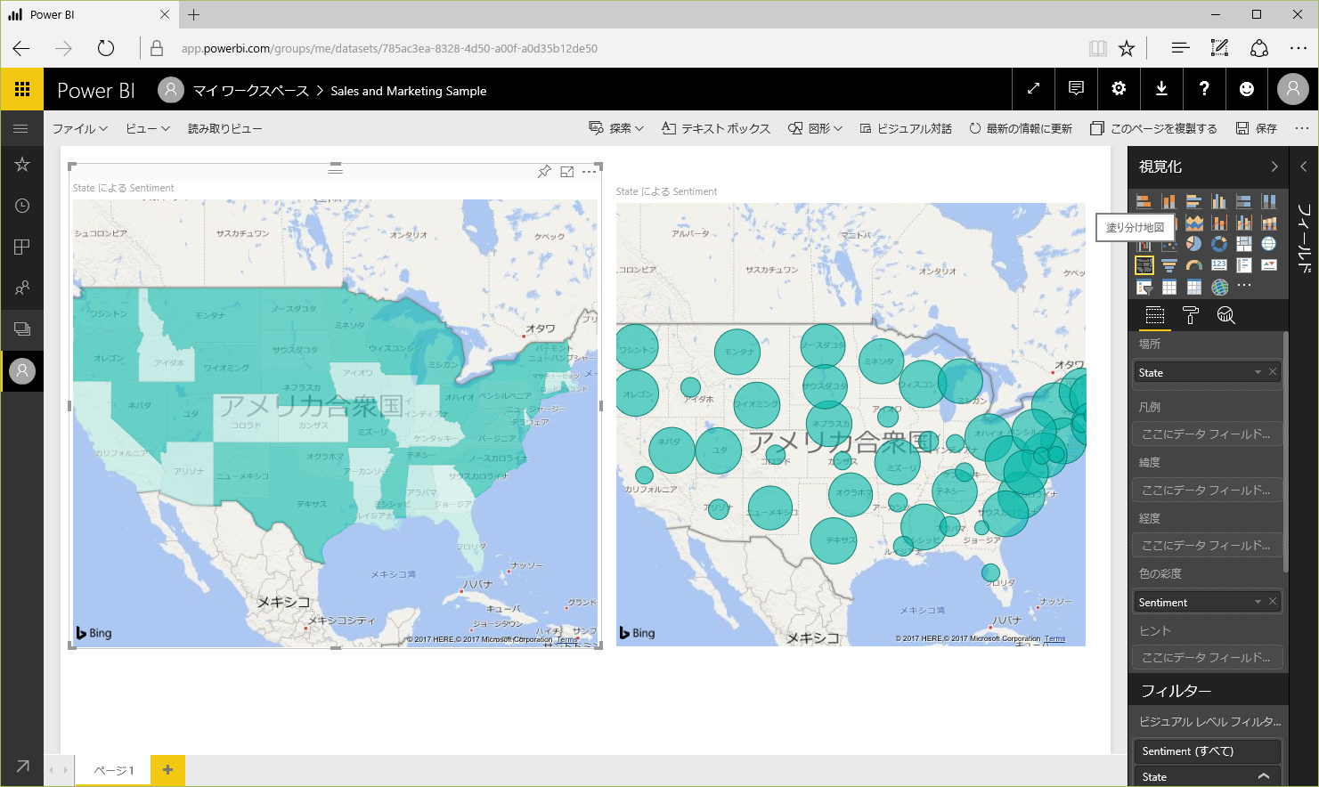Open Sentiment field dropdown in 色の彩度

(x=1258, y=602)
